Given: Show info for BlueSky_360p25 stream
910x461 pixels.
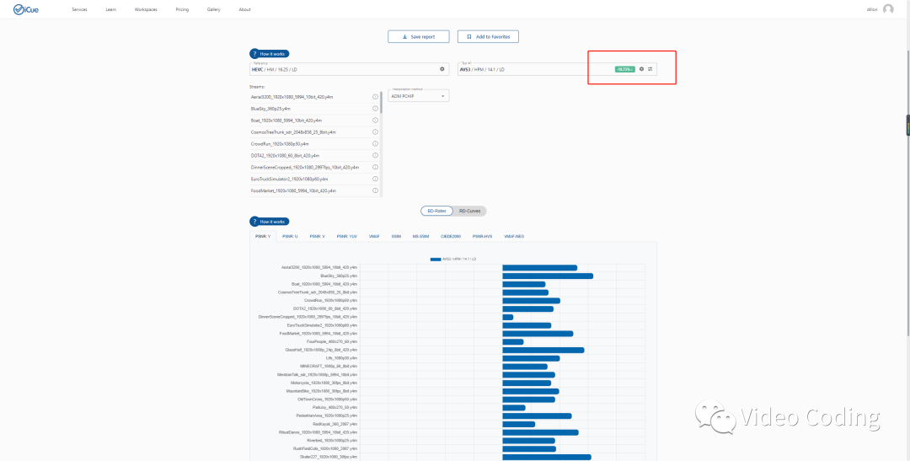Looking at the screenshot, I should pos(375,109).
